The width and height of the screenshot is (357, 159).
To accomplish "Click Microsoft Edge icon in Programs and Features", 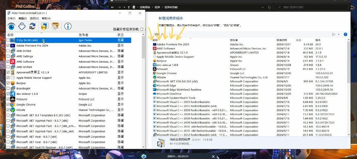I will pyautogui.click(x=154, y=86).
